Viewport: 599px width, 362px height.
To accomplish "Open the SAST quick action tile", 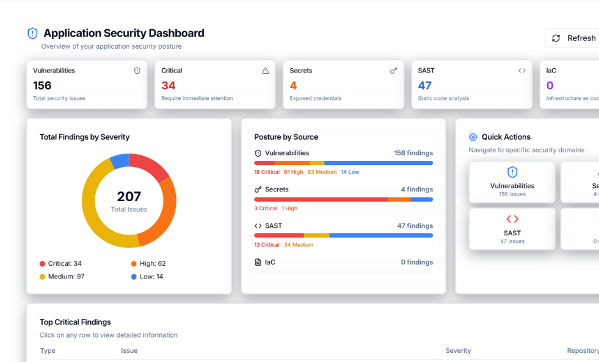I will [512, 229].
